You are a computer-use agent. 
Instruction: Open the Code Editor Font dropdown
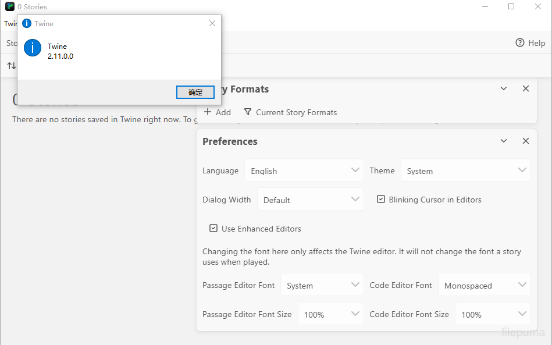(x=484, y=285)
